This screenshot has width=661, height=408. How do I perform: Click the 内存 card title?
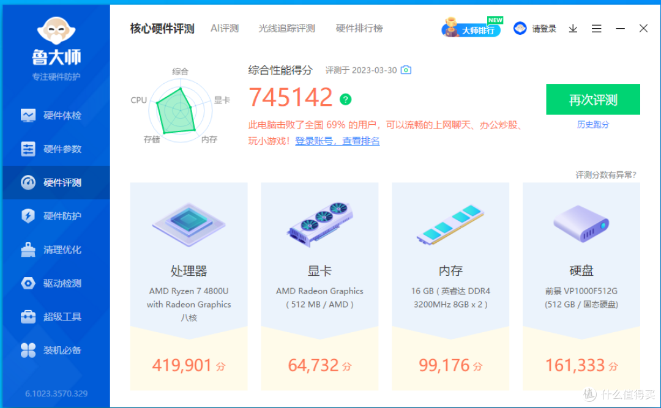(x=450, y=270)
